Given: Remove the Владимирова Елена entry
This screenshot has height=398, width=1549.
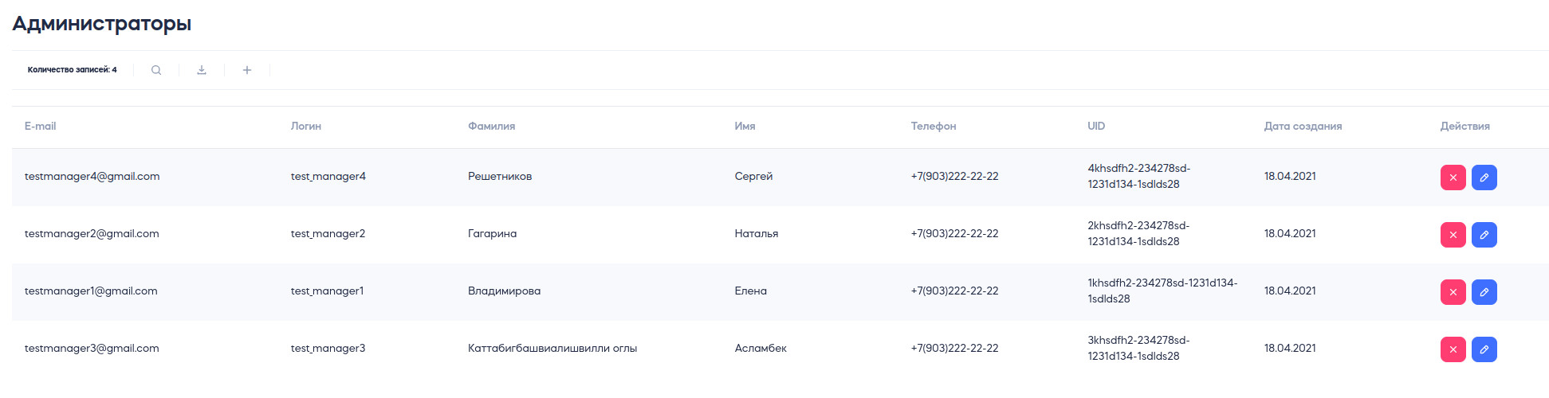Looking at the screenshot, I should pyautogui.click(x=1453, y=292).
